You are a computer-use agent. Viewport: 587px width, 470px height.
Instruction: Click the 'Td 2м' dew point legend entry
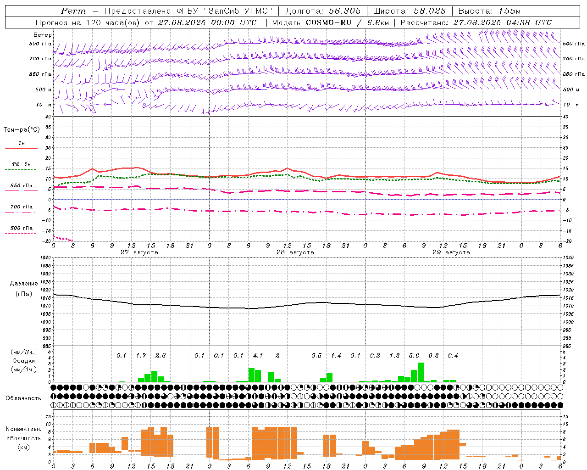22,164
